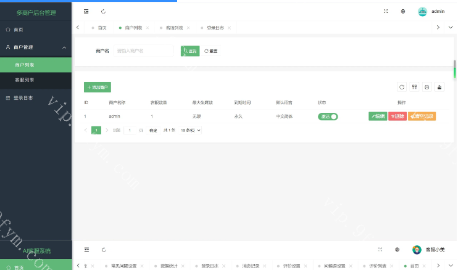
Task: Open the tab list dropdown chevron
Action: (450, 28)
